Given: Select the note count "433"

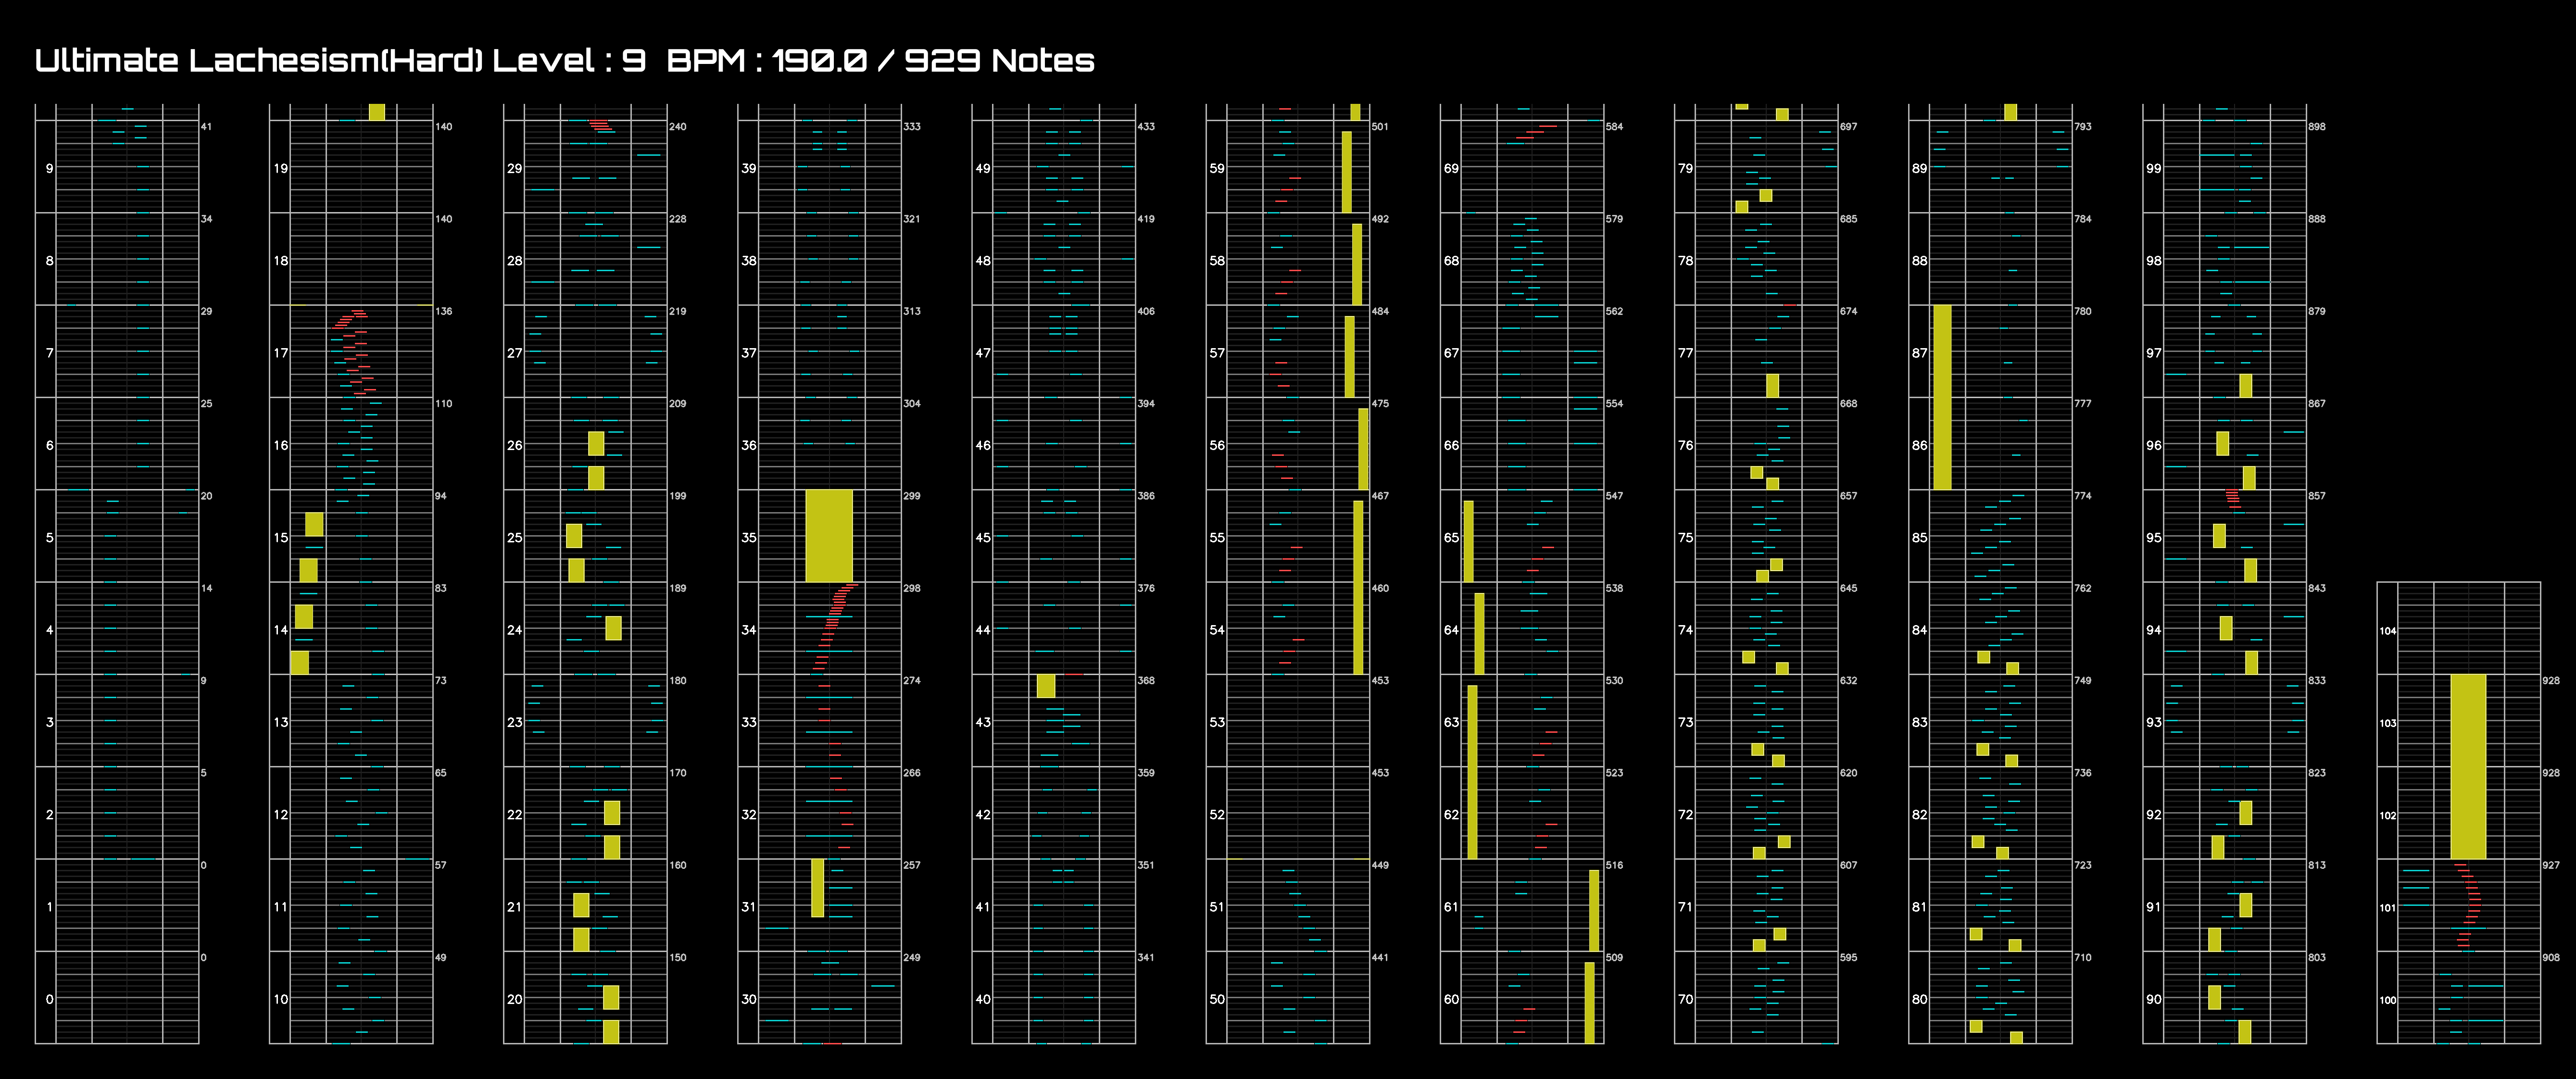Looking at the screenshot, I should point(1146,127).
